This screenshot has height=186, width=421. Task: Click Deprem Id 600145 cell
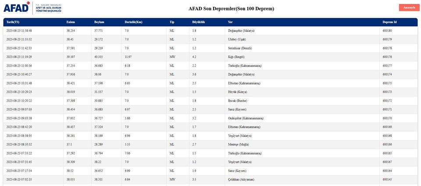[387, 179]
